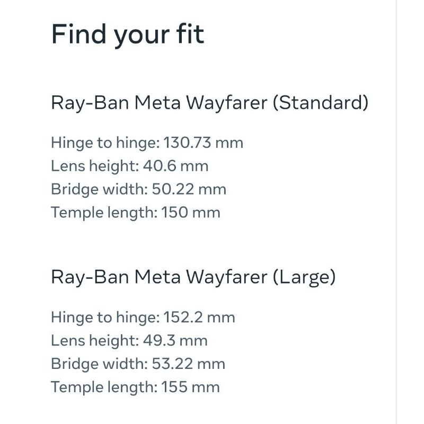The image size is (424, 424).
Task: Click the Large "Temple length" label
Action: [x=104, y=387]
